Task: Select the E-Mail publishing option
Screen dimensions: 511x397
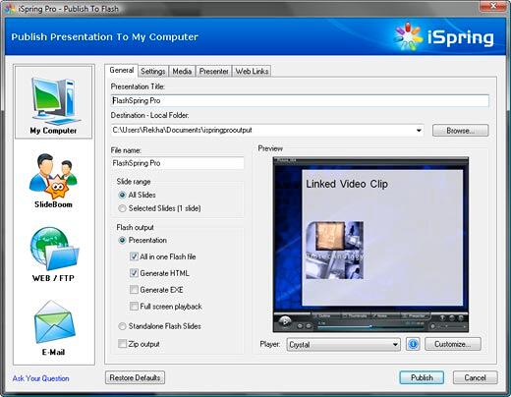Action: click(x=53, y=328)
